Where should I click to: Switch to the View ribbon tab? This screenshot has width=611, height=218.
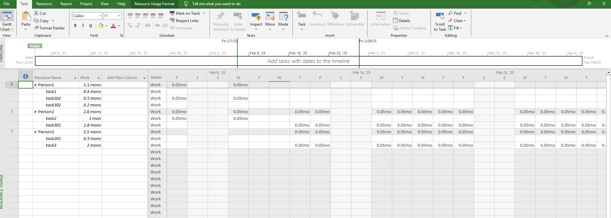[x=105, y=4]
